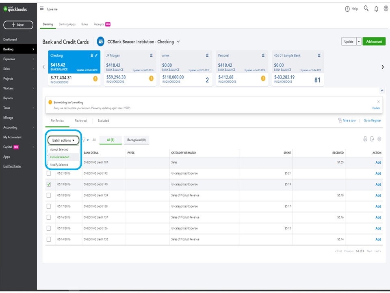Choose Exclude Selected from batch menu

[x=60, y=157]
